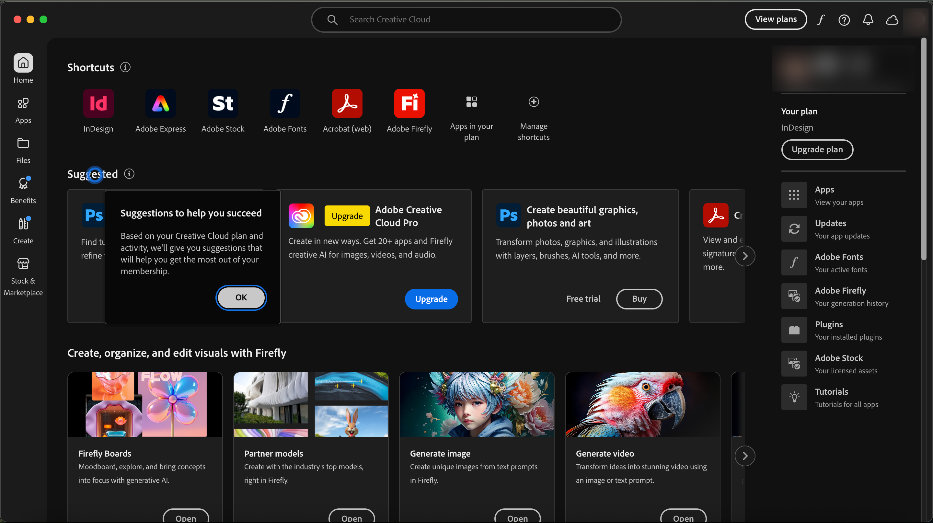Click the notifications bell icon
This screenshot has height=523, width=933.
coord(868,19)
